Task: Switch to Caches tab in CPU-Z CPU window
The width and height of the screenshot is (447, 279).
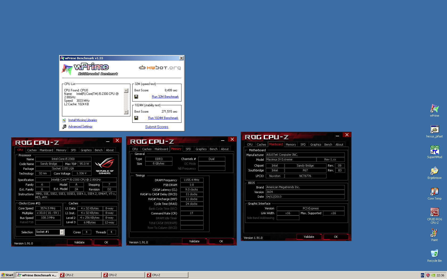Action: 32,150
